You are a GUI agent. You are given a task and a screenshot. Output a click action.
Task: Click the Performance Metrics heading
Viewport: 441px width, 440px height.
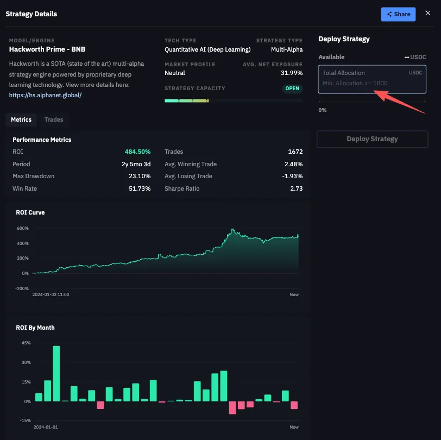[42, 140]
